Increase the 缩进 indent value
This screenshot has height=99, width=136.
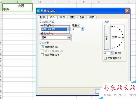[x=82, y=28]
